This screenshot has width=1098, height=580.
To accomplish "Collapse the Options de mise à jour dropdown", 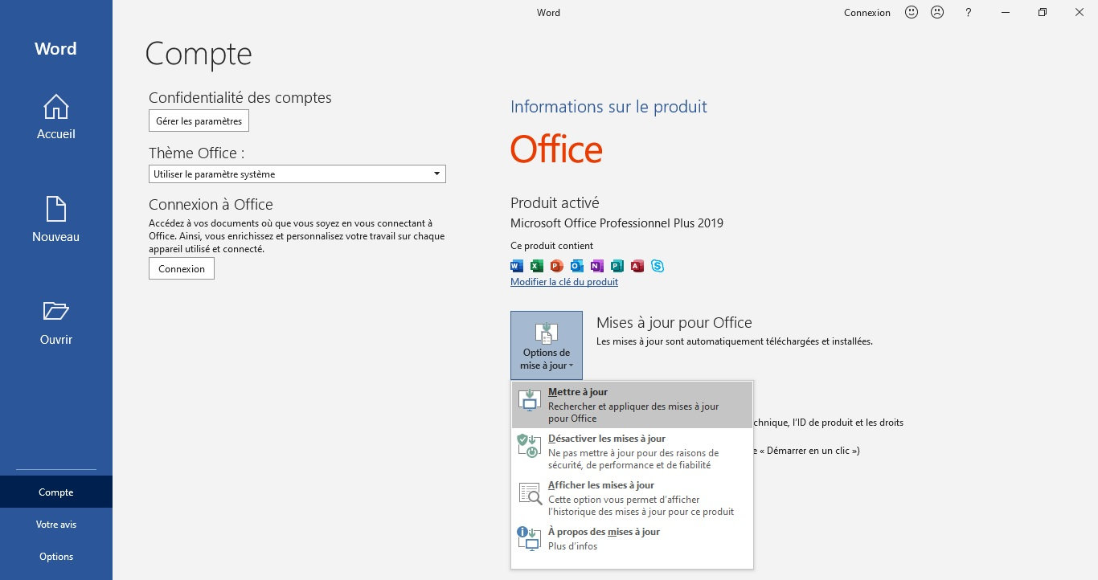I will 547,345.
